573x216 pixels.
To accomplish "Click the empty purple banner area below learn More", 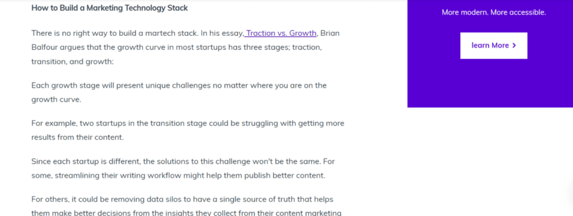I will [490, 84].
